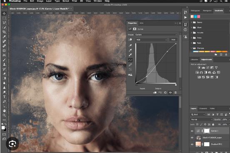Open the Filter menu
This screenshot has width=230, height=153.
tap(74, 1)
